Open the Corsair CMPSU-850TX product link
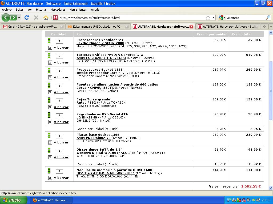 pos(95,88)
